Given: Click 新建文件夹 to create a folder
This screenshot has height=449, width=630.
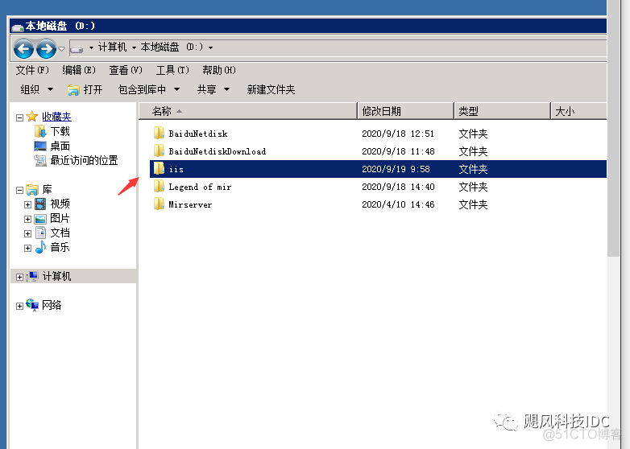Looking at the screenshot, I should (x=271, y=89).
